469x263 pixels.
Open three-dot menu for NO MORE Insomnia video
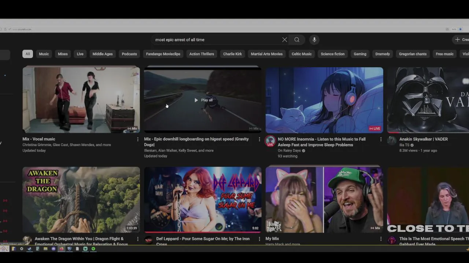coord(381,139)
